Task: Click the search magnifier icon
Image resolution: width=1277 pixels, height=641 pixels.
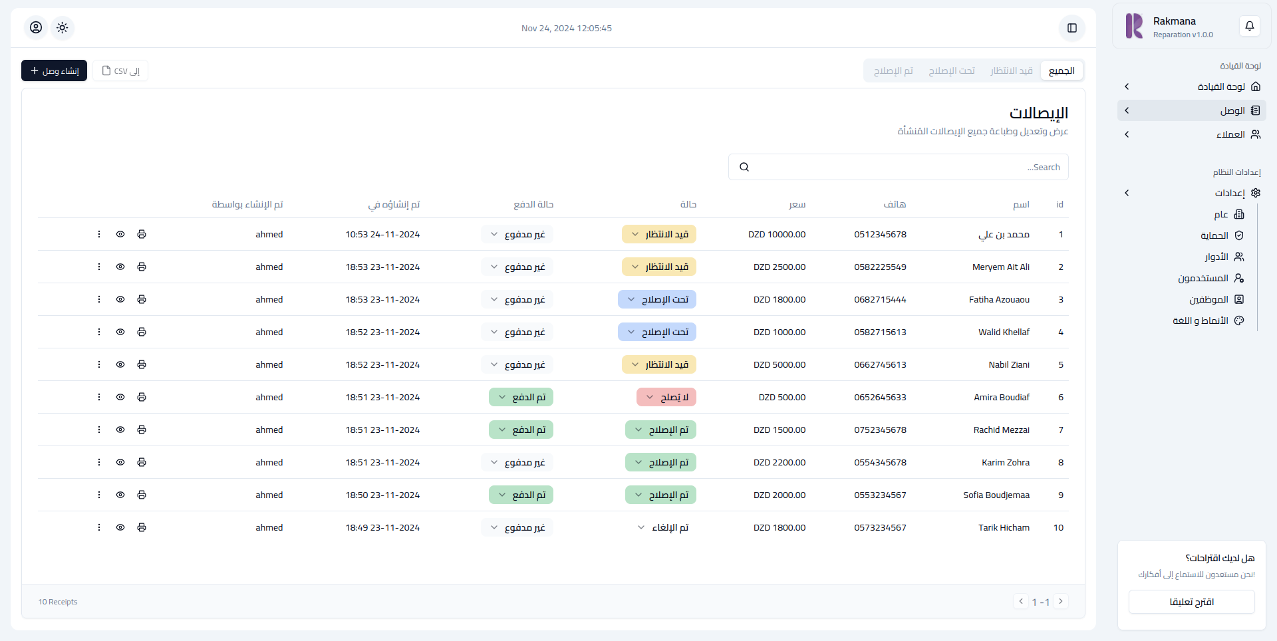Action: (x=744, y=167)
